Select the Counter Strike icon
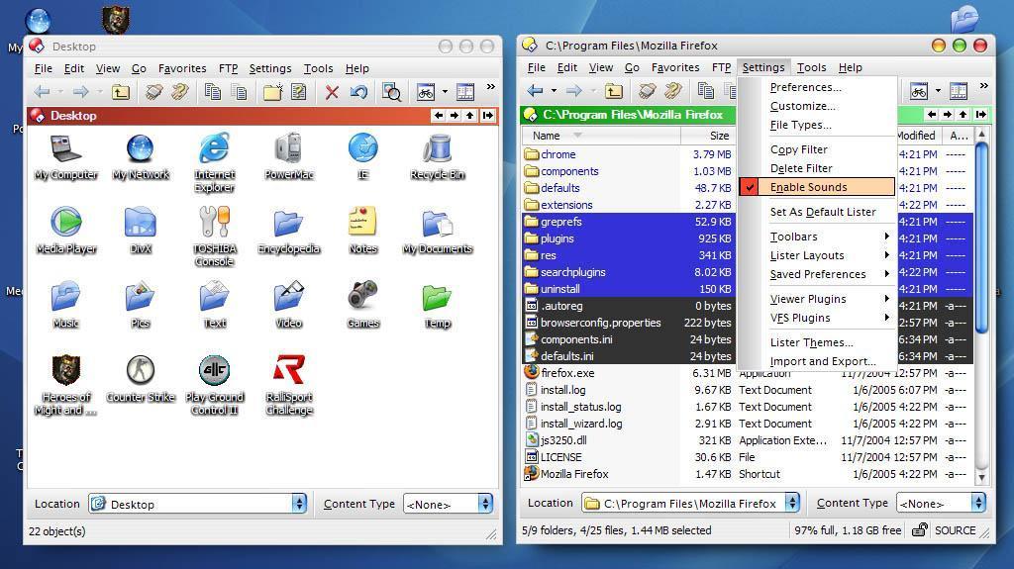Screen dimensions: 1014x569 (x=141, y=380)
